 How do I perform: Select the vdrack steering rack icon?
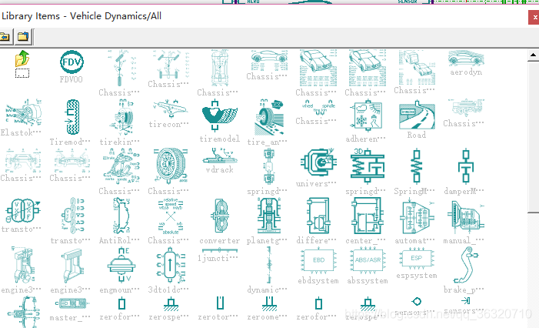[x=219, y=156]
